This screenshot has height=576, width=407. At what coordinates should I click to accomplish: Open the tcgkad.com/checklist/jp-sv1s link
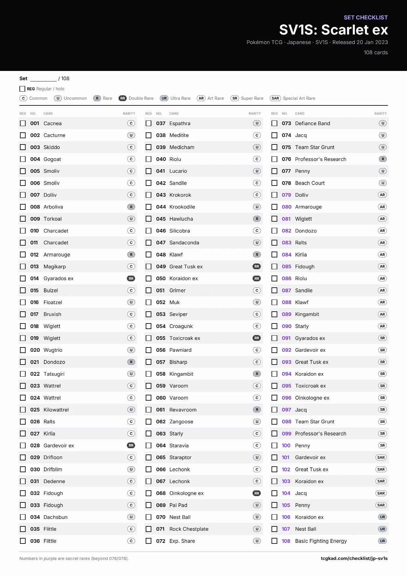[354, 558]
